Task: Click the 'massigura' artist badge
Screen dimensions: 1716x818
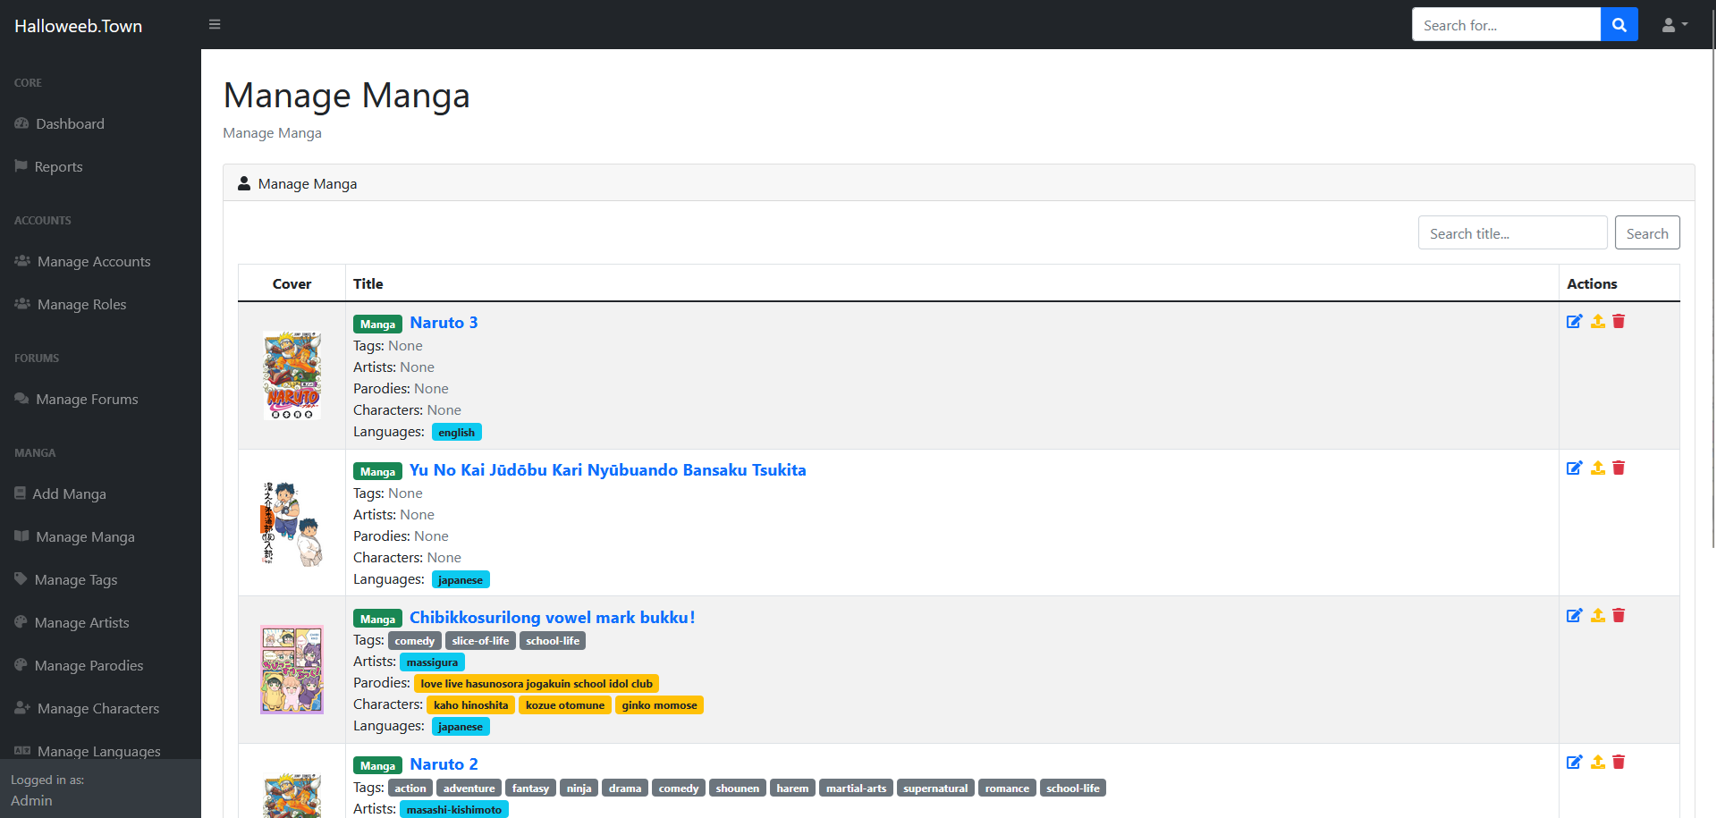Action: point(432,662)
